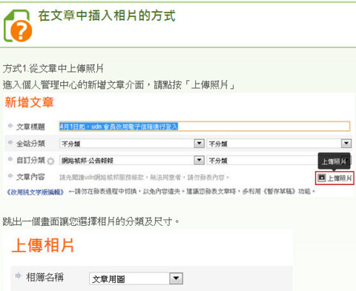Click the text 方式1.從文章中上傳照片
The width and height of the screenshot is (356, 291).
point(53,68)
